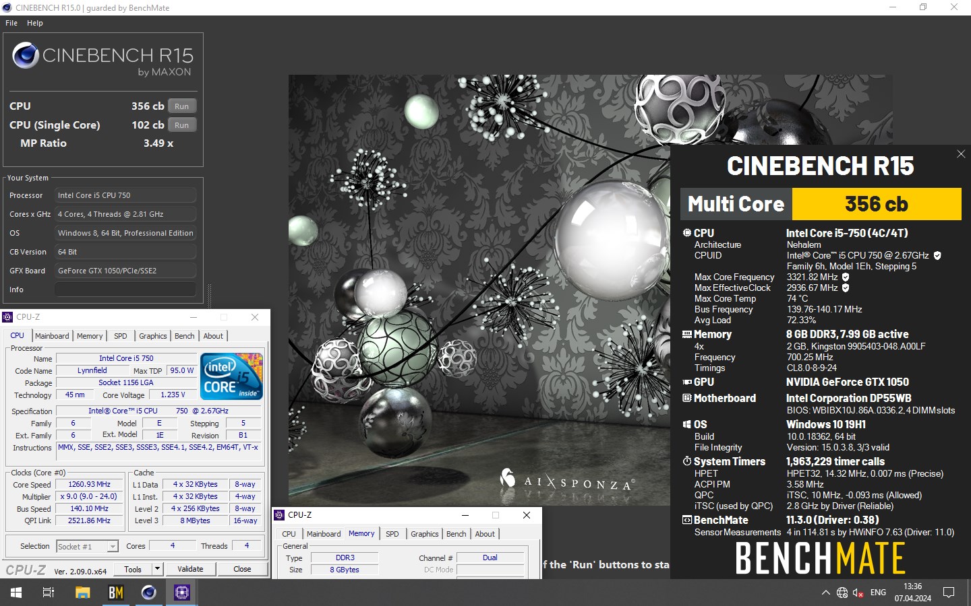The width and height of the screenshot is (971, 606).
Task: Switch to CPU-Z taskbar icon
Action: pos(182,593)
